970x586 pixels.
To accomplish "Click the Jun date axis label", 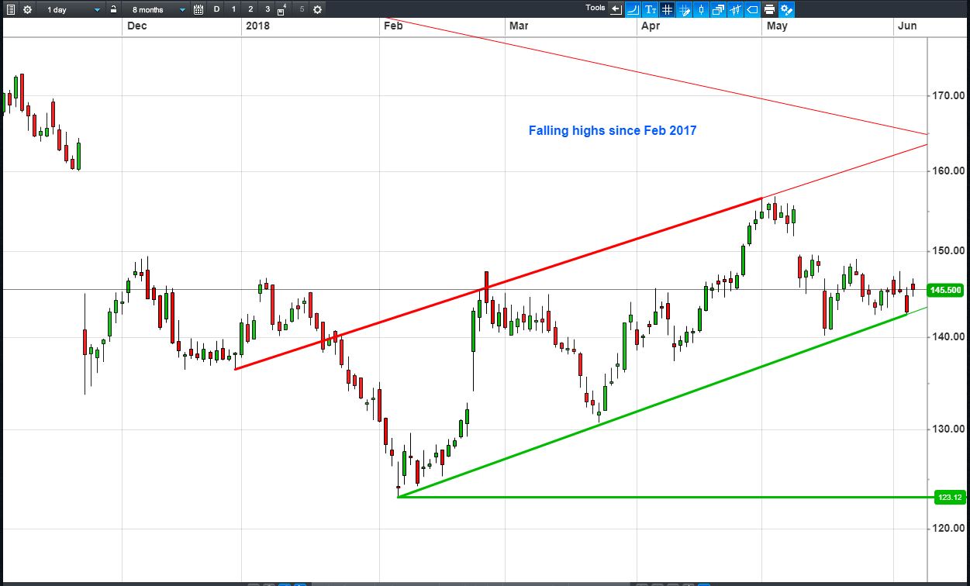I will [907, 26].
